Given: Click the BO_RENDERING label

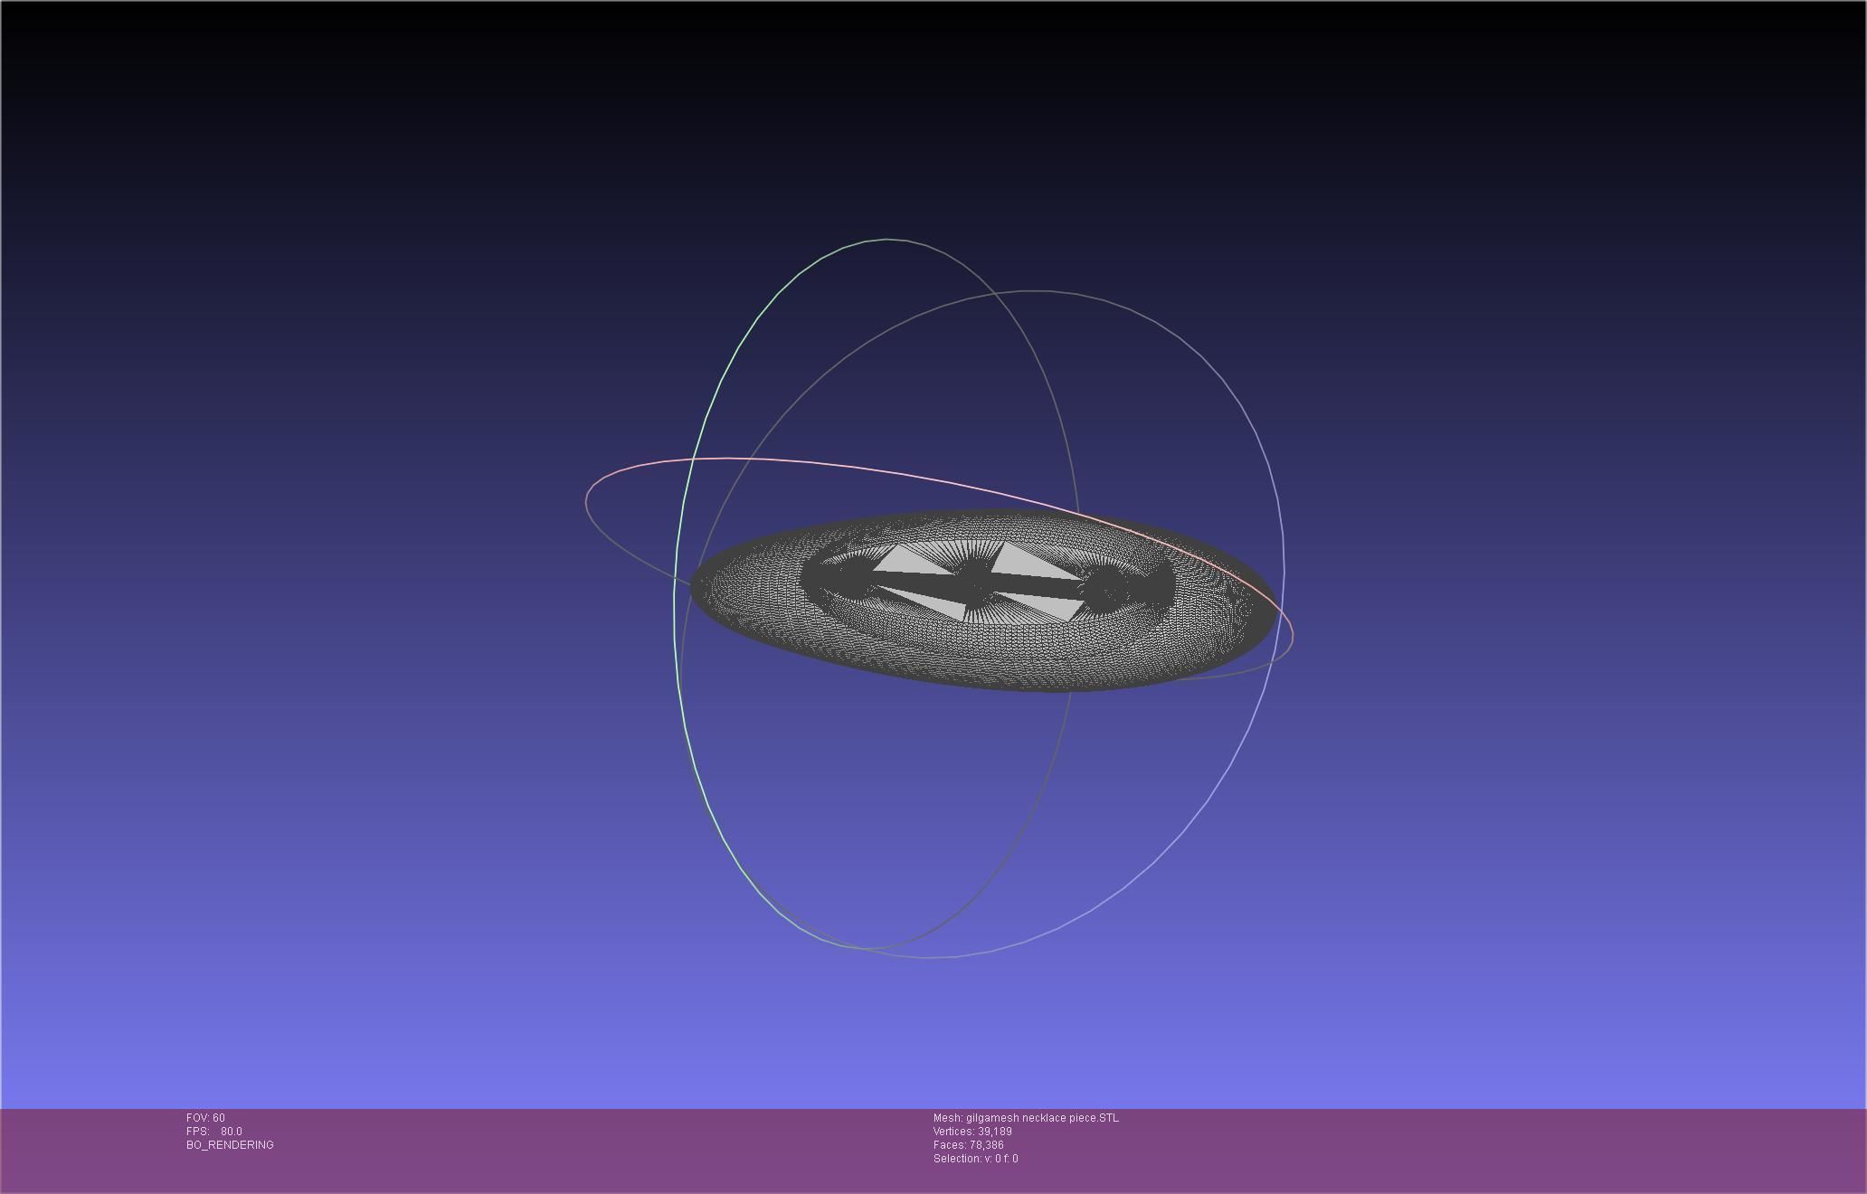Looking at the screenshot, I should point(230,1145).
